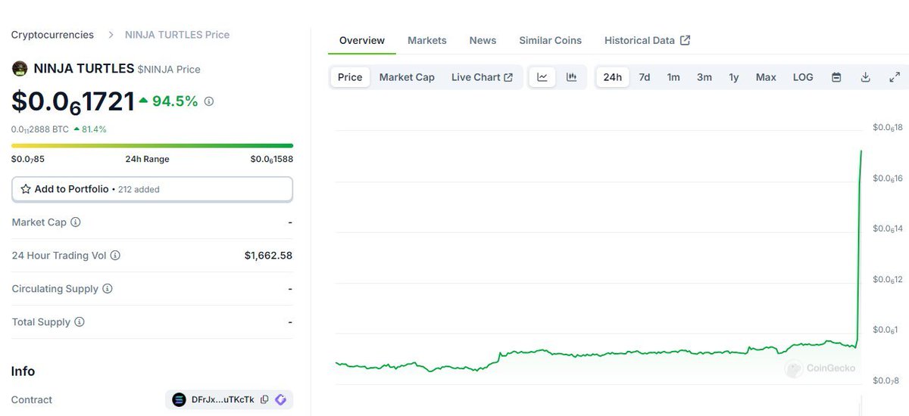Click the Solana chain icon by contract

(x=179, y=400)
